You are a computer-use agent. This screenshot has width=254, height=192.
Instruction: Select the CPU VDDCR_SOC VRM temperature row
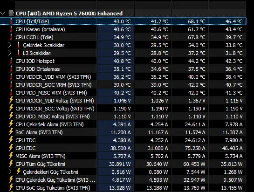coord(123,85)
